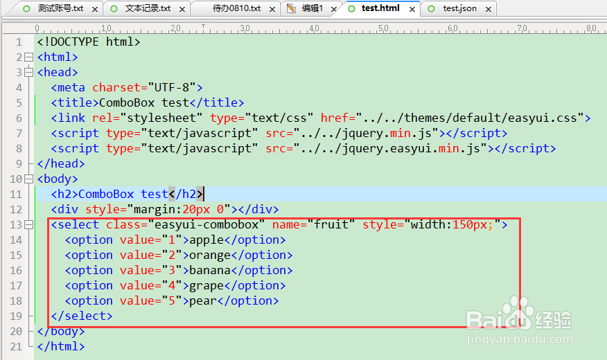Collapse the select tag fold on line 13

pyautogui.click(x=28, y=225)
